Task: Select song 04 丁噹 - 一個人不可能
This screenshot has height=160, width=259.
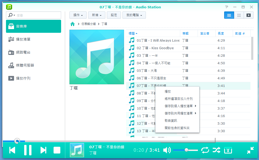Action: coord(188,63)
